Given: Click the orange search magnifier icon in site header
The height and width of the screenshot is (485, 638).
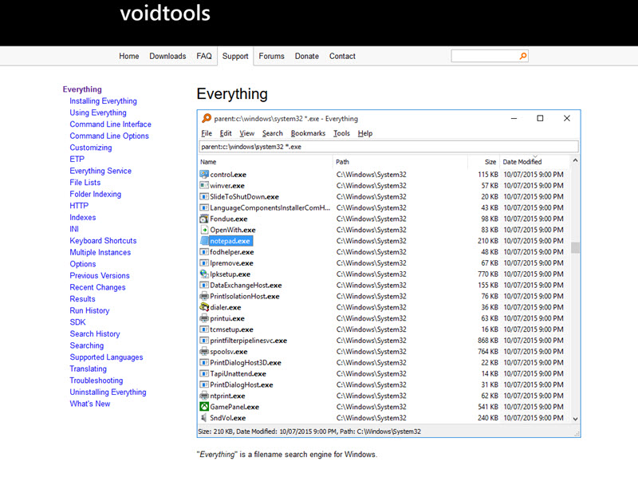Looking at the screenshot, I should 523,56.
